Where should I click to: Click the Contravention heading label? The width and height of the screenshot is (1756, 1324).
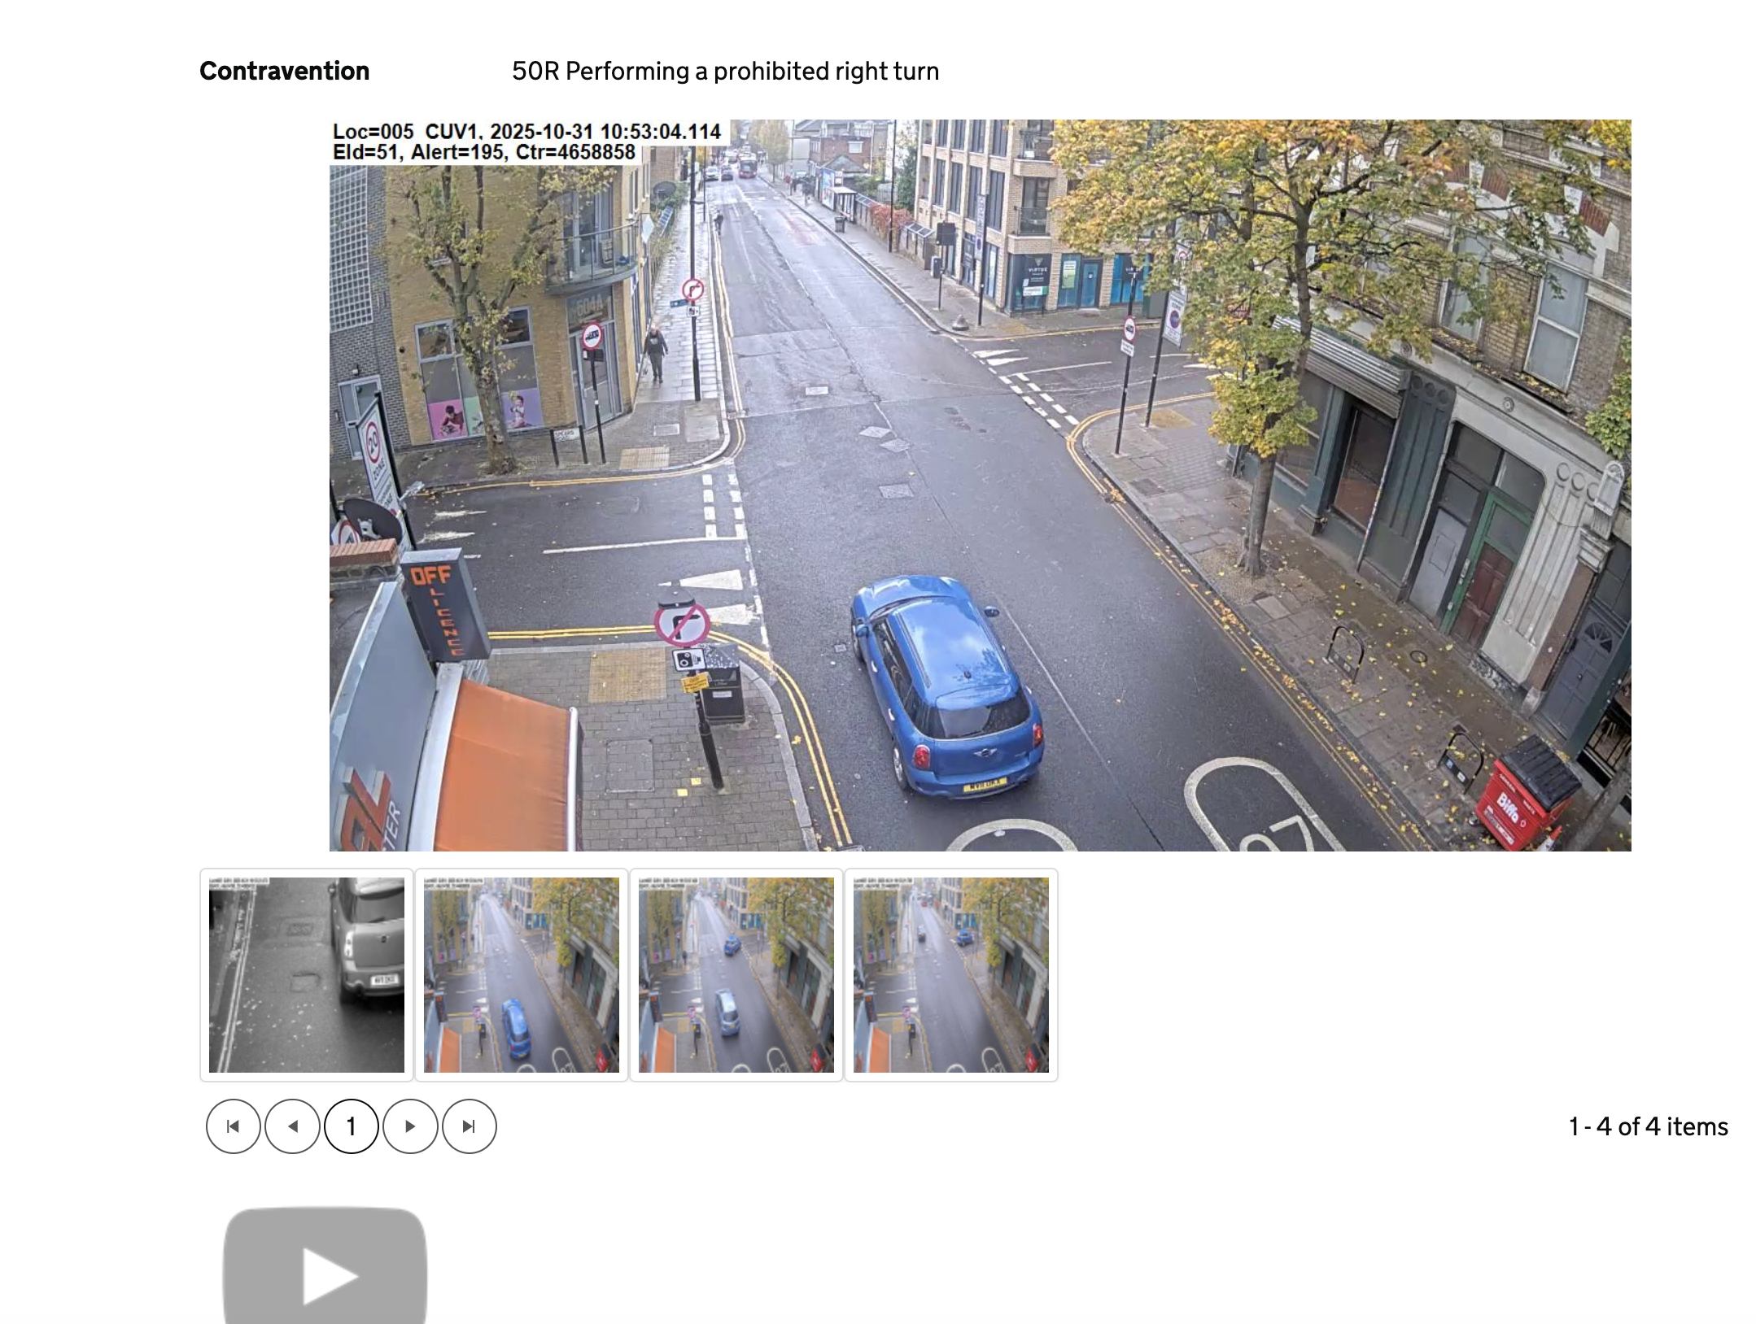coord(284,71)
